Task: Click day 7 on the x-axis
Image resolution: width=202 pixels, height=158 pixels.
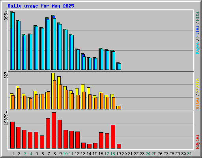Action: coord(49,154)
